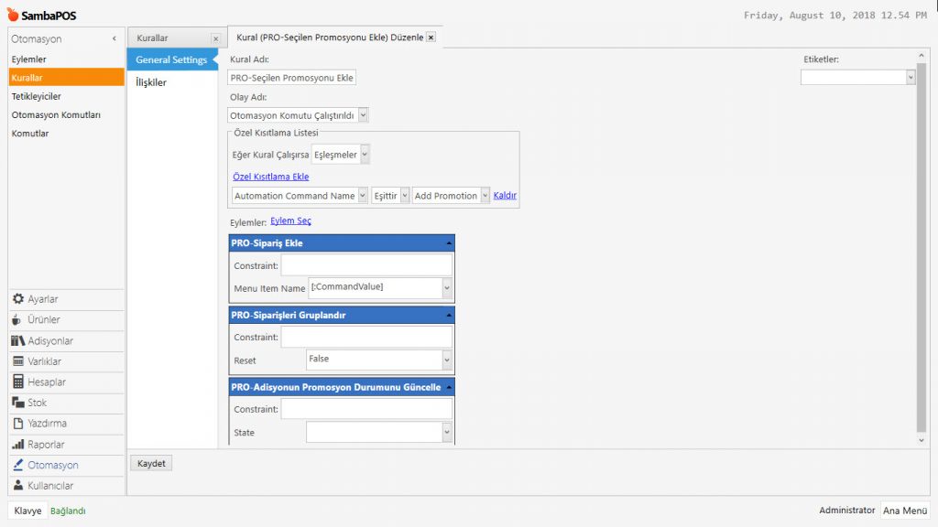Collapse the Otomasyon sidebar panel arrow

coord(115,38)
